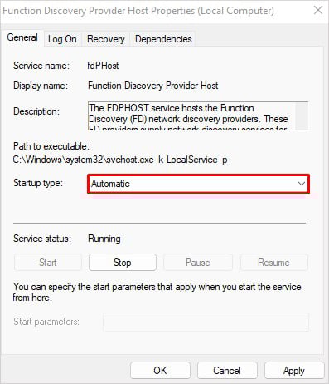Screen dimensions: 329x384
Task: Click the disabled Start button
Action: (48, 263)
